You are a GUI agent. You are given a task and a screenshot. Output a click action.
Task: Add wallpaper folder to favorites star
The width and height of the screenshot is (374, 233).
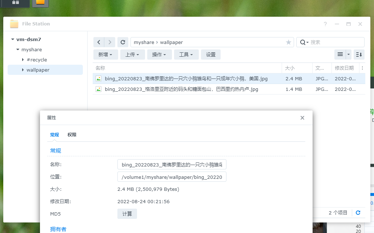288,42
